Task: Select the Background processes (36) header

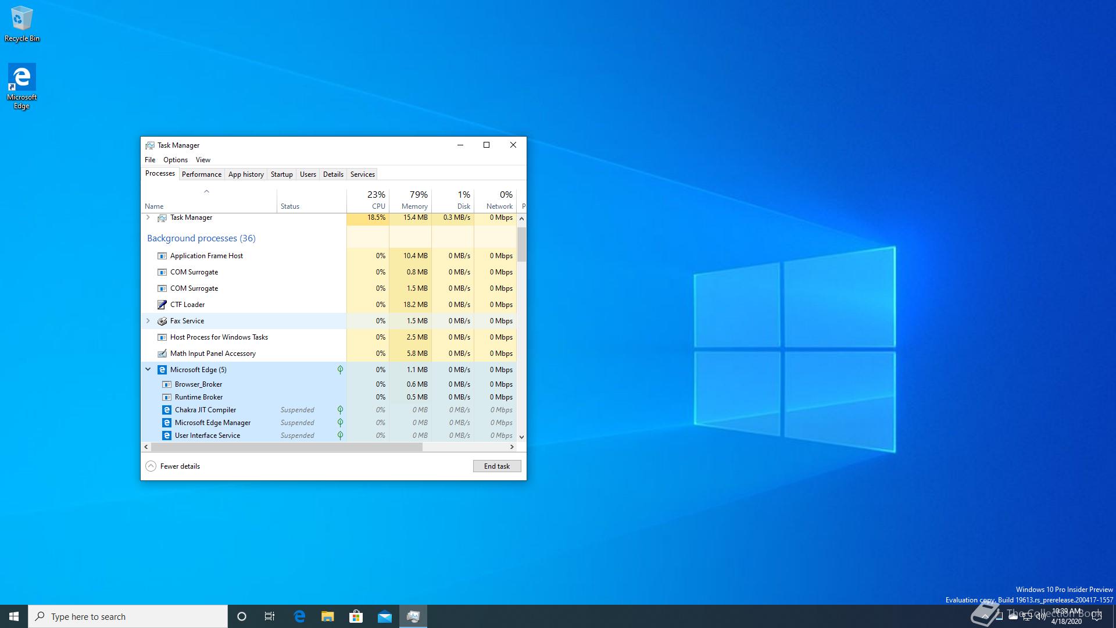Action: point(201,238)
